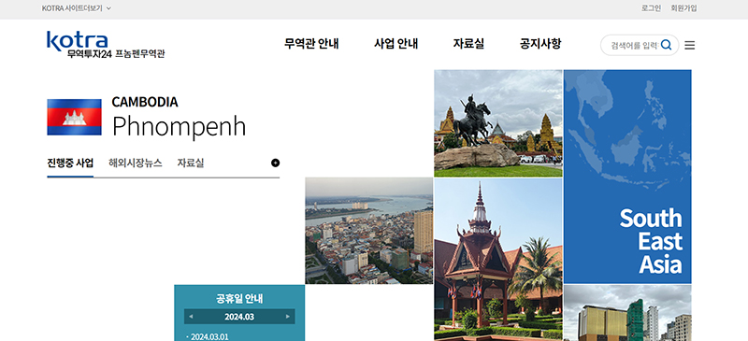Click the plus icon beside tabs

click(x=275, y=163)
